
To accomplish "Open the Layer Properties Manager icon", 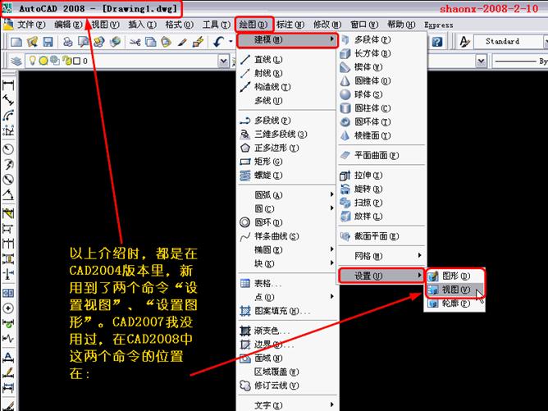I will coord(16,62).
